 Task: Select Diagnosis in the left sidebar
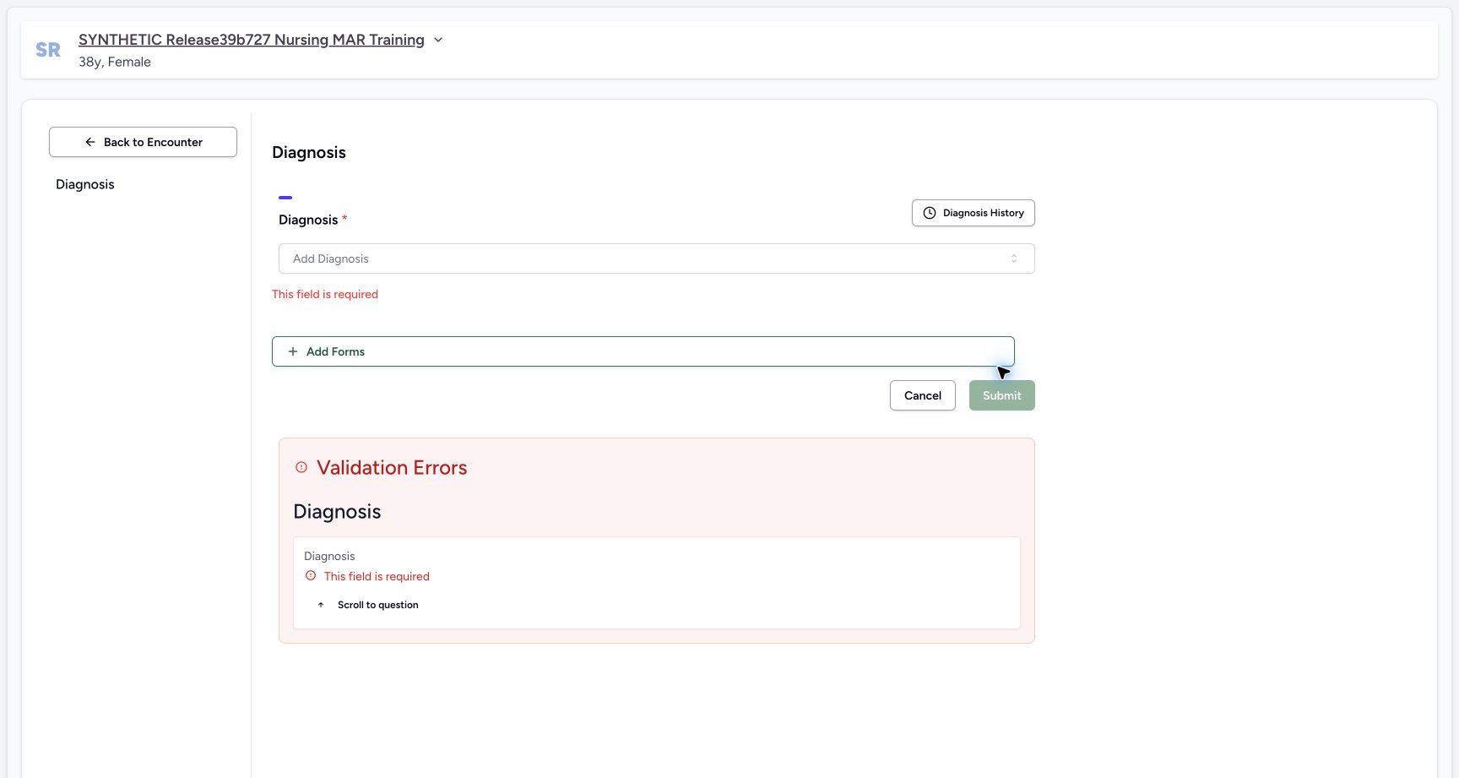85,184
